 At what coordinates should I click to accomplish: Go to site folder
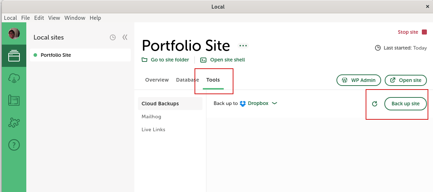pyautogui.click(x=165, y=60)
